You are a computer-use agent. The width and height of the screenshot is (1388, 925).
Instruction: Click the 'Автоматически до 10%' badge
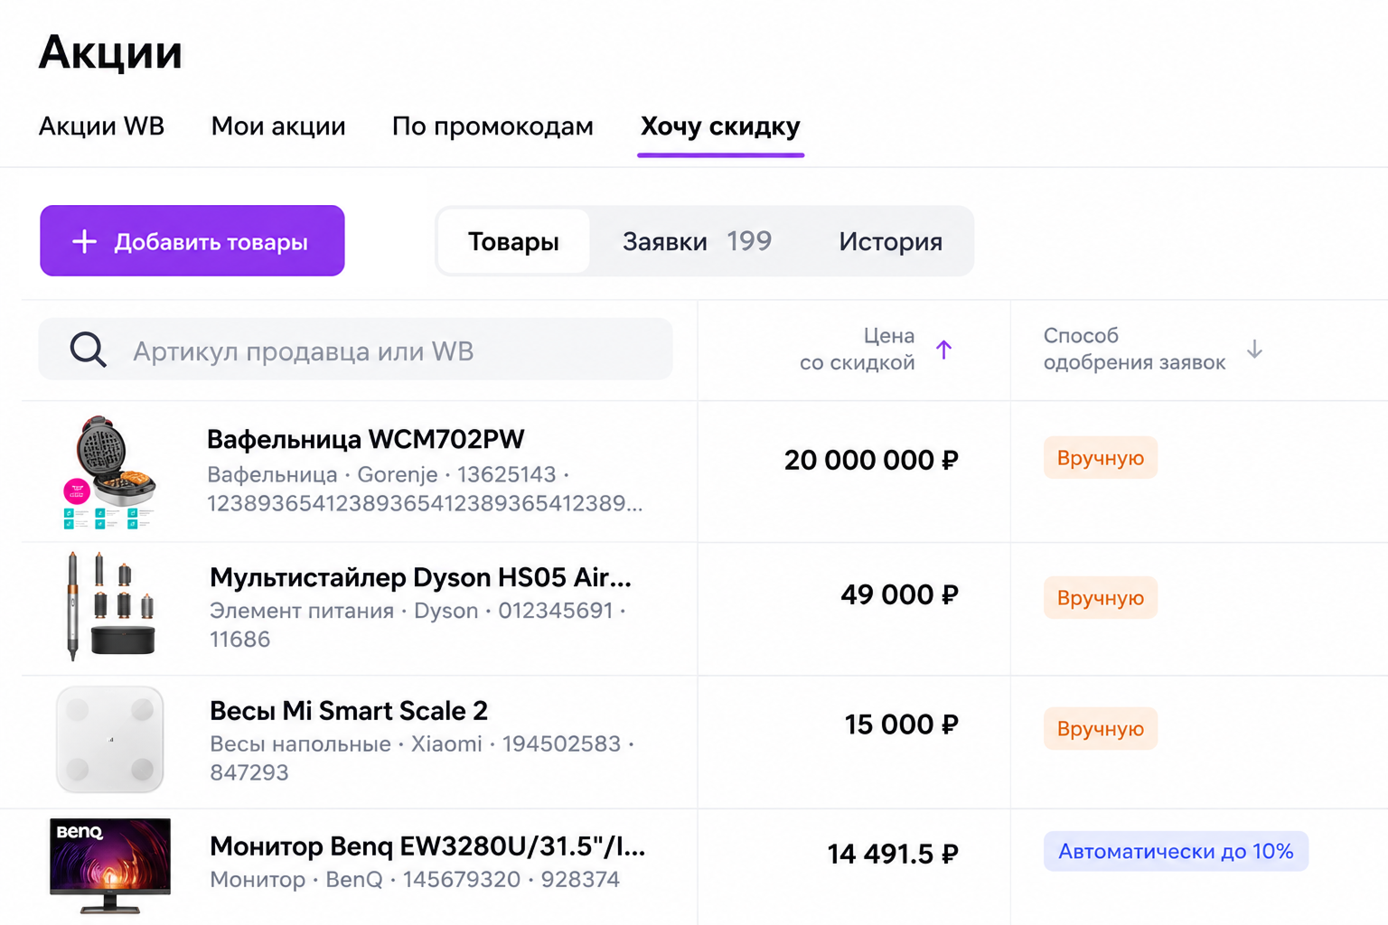1176,852
